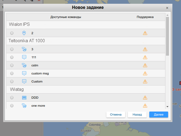This screenshot has height=136, width=181.
Task: Click the cstm command icon
Action: [x=24, y=65]
